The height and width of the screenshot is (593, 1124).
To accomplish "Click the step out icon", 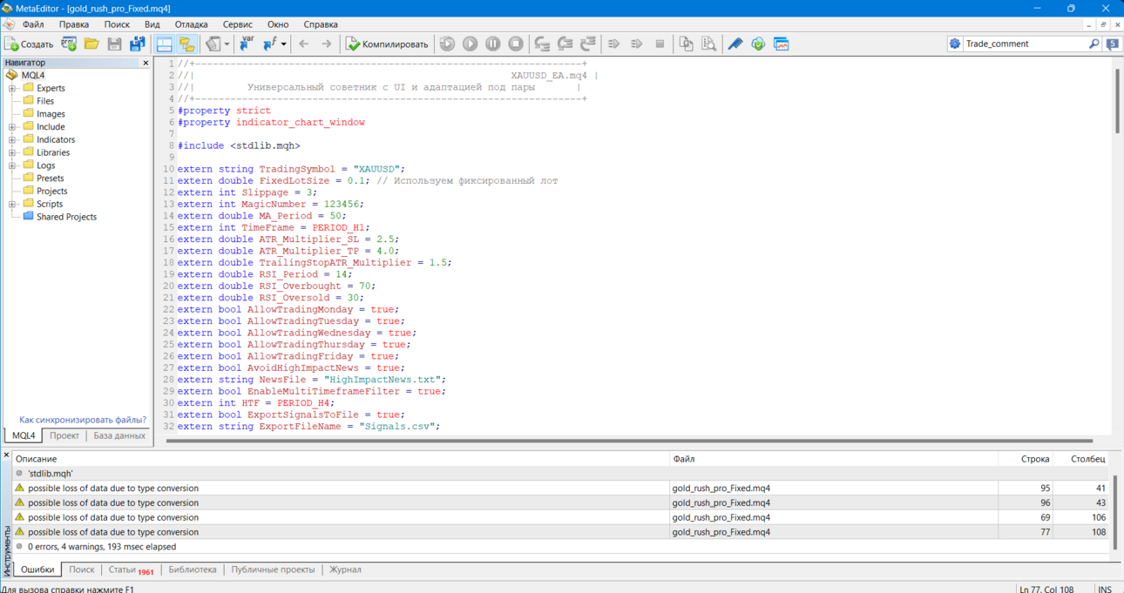I will (x=588, y=44).
